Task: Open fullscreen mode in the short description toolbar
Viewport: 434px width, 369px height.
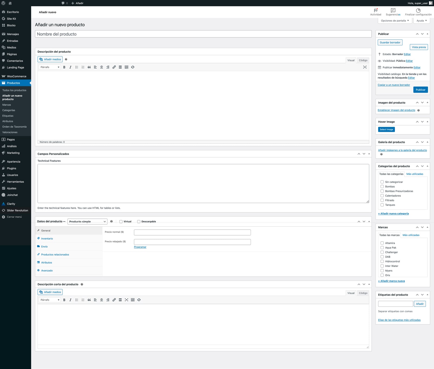Action: click(x=126, y=300)
